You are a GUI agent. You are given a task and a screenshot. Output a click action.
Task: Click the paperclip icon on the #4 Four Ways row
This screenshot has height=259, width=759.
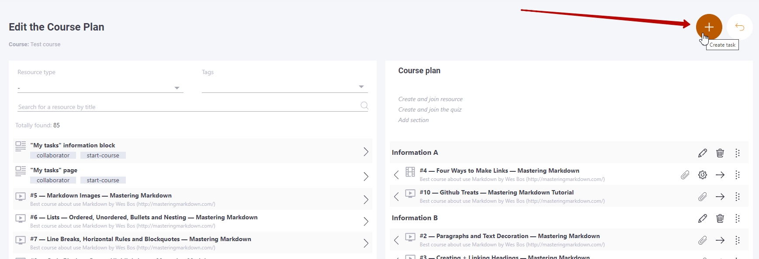(x=685, y=175)
